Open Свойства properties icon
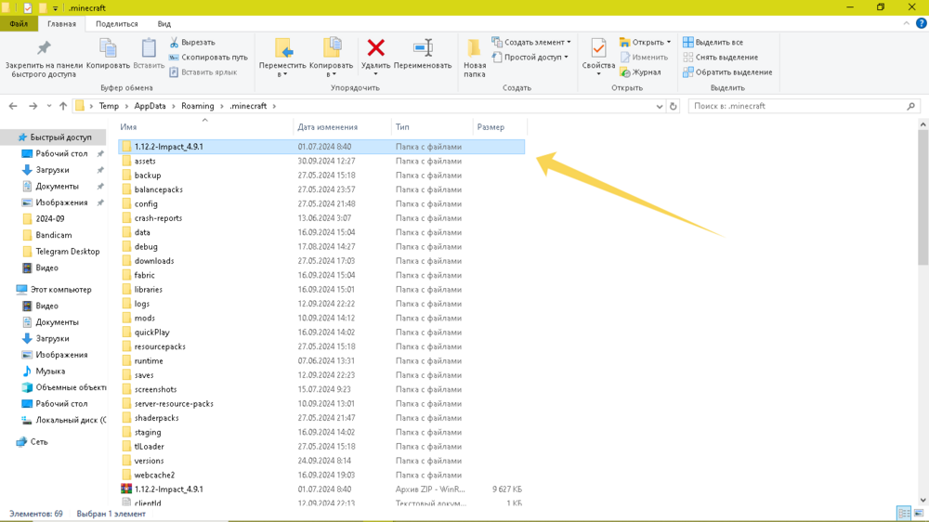Viewport: 929px width, 522px height. [x=598, y=48]
